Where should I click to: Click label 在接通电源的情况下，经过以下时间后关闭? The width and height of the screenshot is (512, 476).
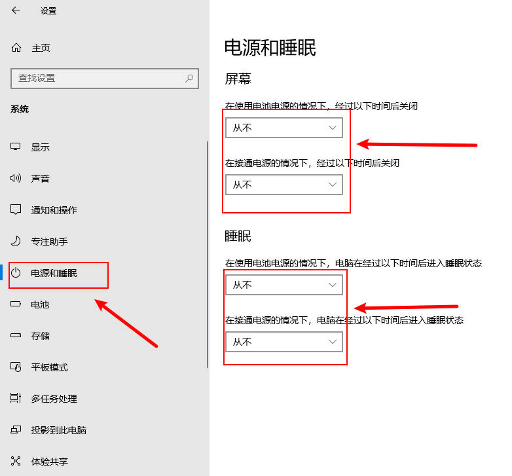point(312,163)
